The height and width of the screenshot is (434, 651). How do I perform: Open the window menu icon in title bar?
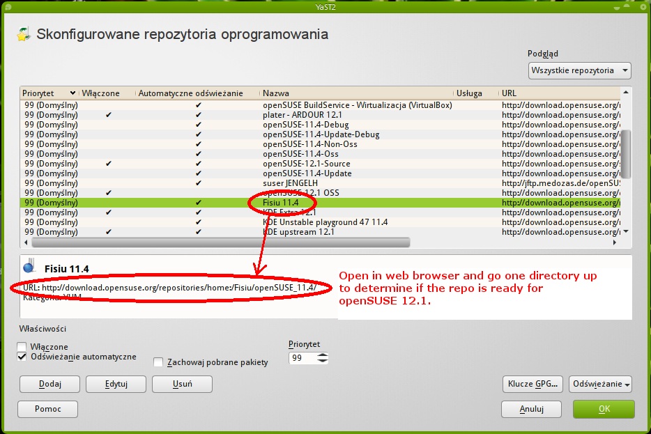coord(8,7)
